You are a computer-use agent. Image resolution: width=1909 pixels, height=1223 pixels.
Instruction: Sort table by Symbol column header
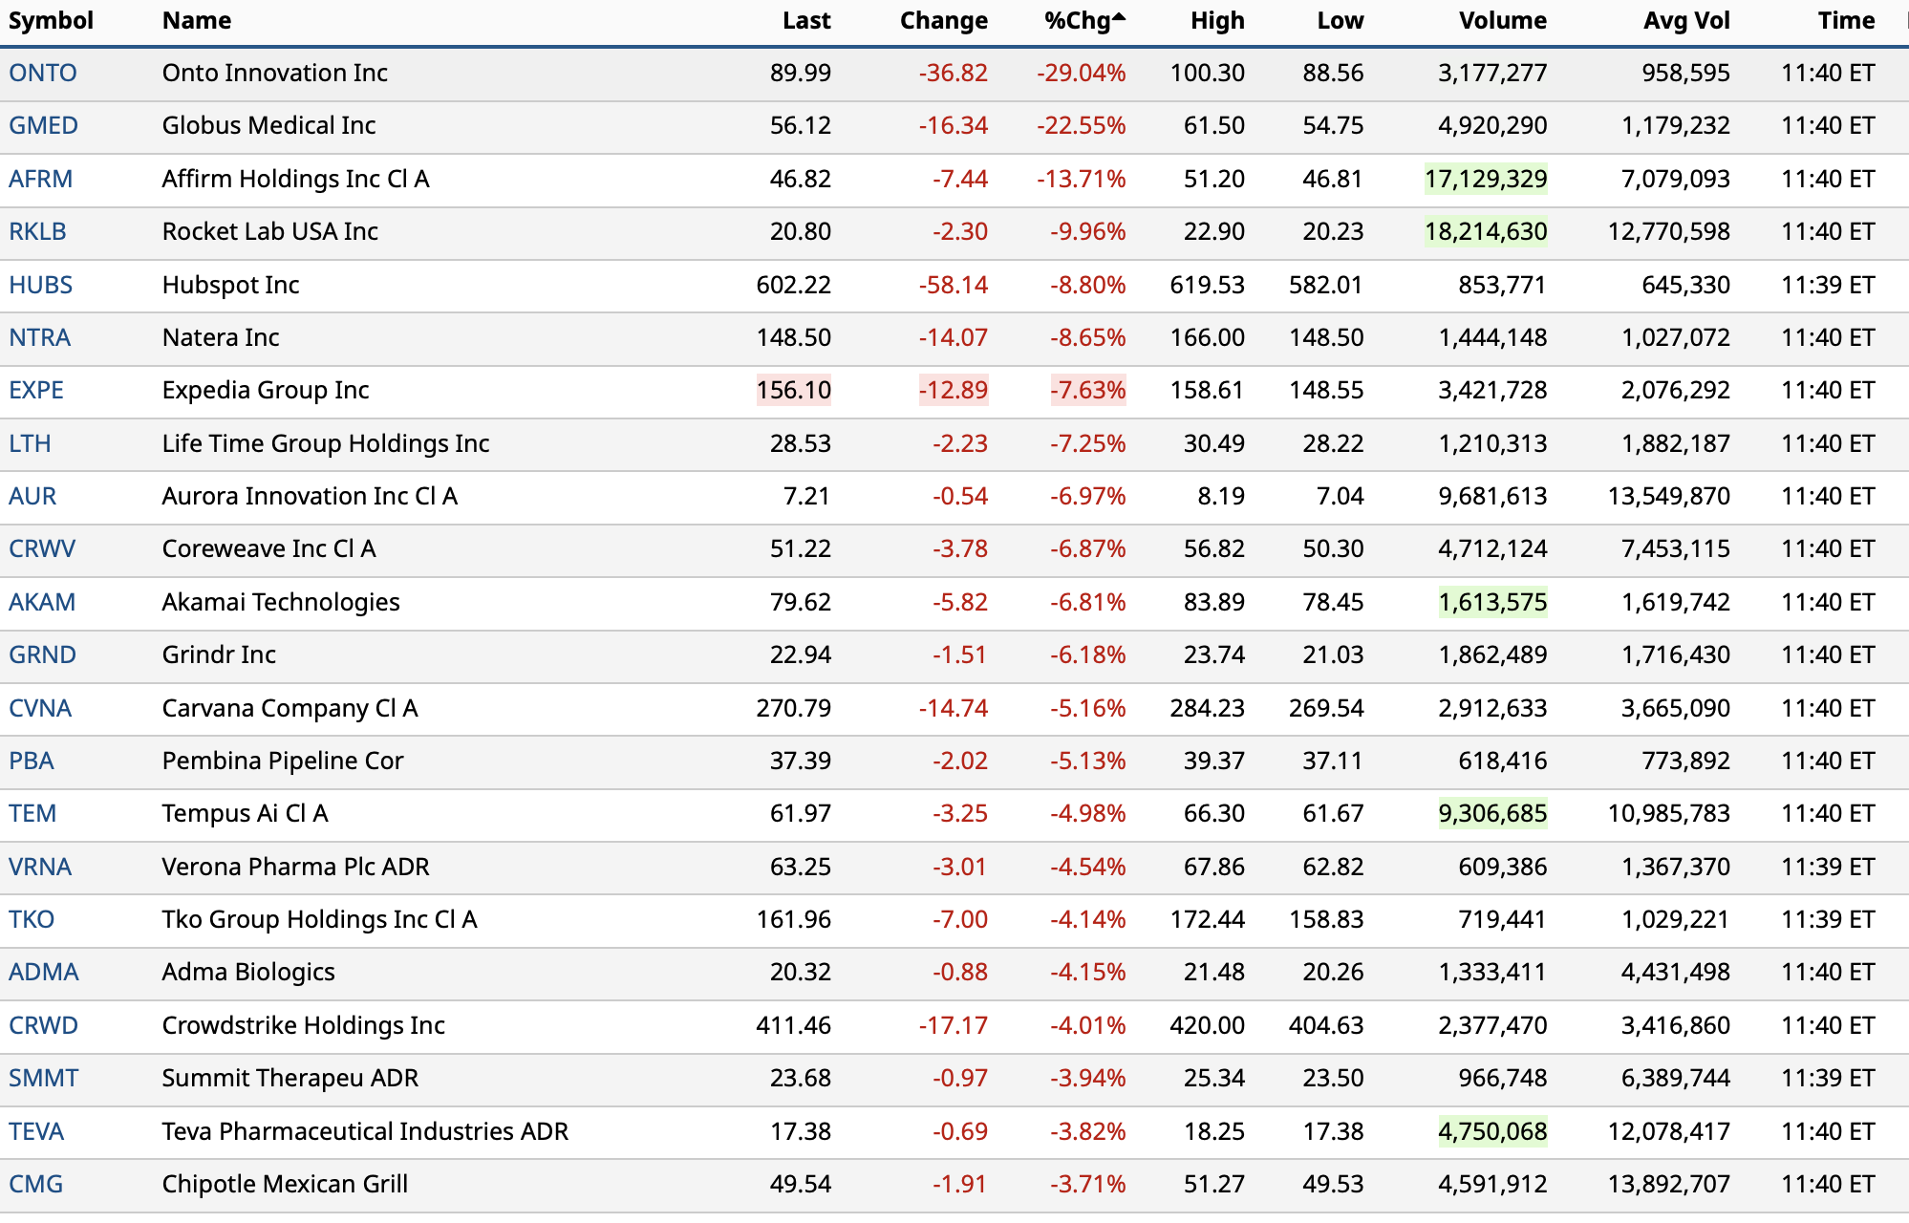(51, 21)
